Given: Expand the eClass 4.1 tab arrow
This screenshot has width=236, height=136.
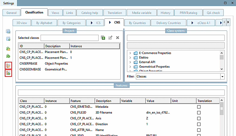Looking at the screenshot, I should pos(192,23).
